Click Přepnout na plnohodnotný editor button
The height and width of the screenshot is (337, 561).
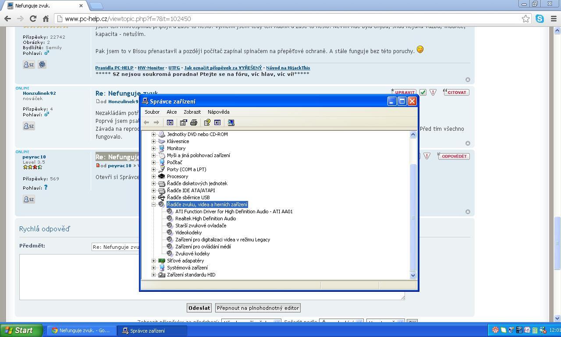(258, 308)
